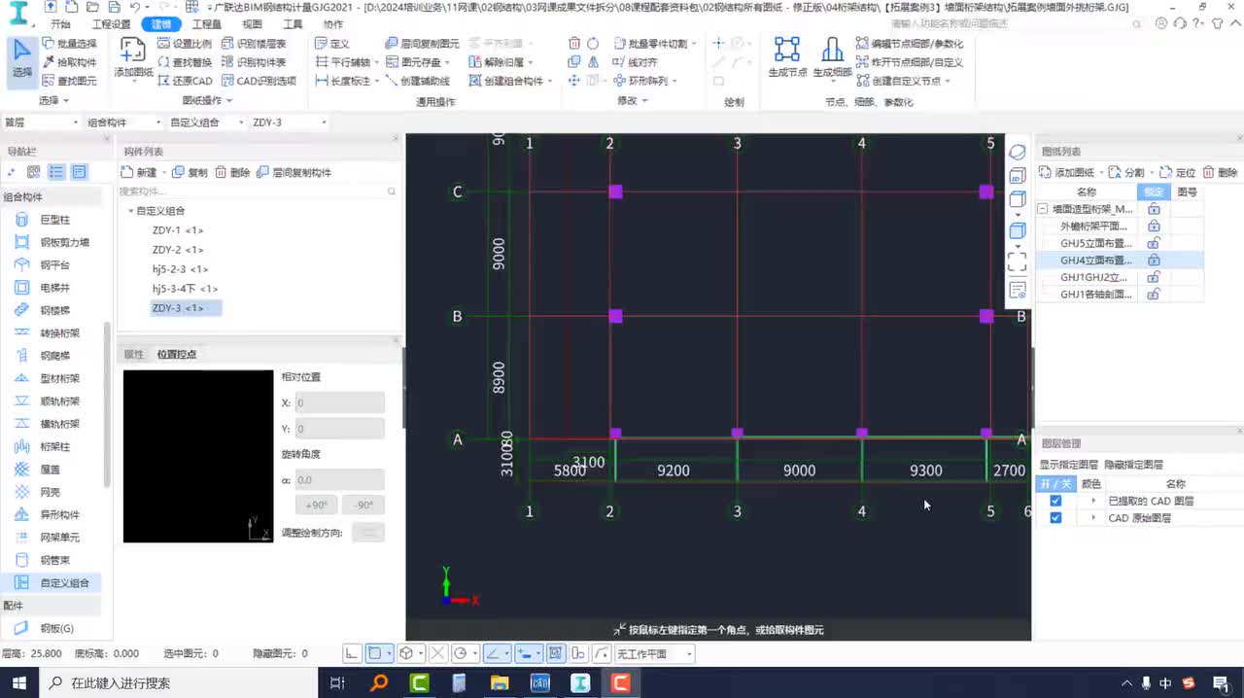Open 无工作平面 work plane dropdown
Screen dimensions: 1244x698
655,654
